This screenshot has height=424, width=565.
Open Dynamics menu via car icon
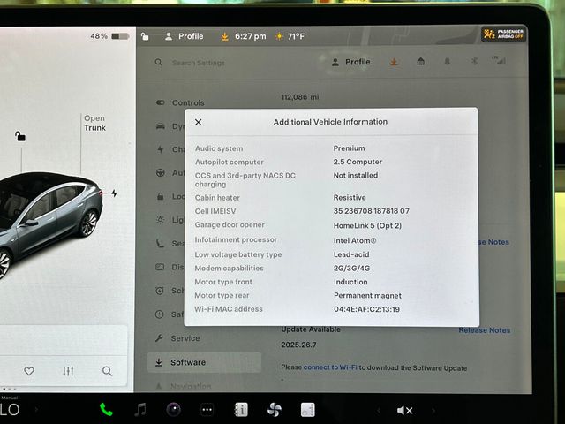point(161,126)
